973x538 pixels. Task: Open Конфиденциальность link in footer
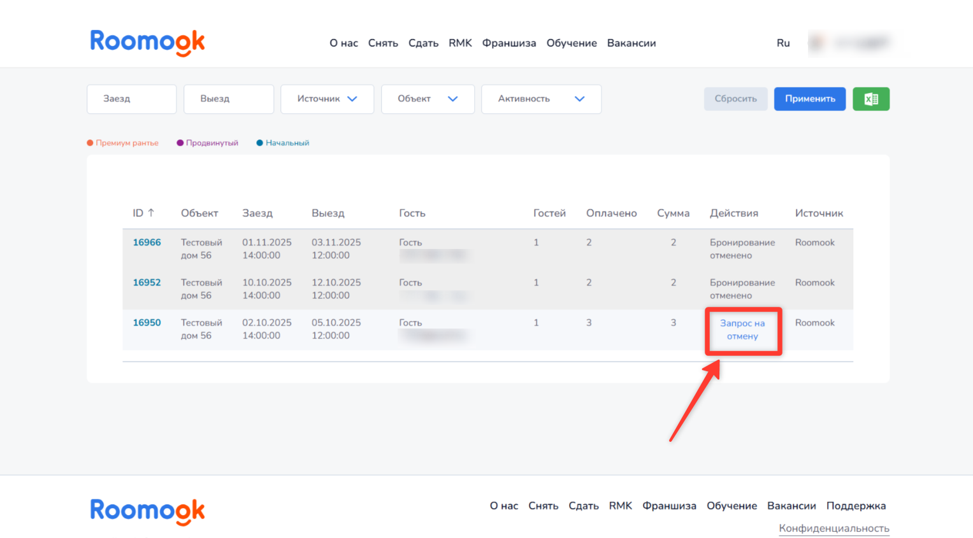(x=833, y=528)
